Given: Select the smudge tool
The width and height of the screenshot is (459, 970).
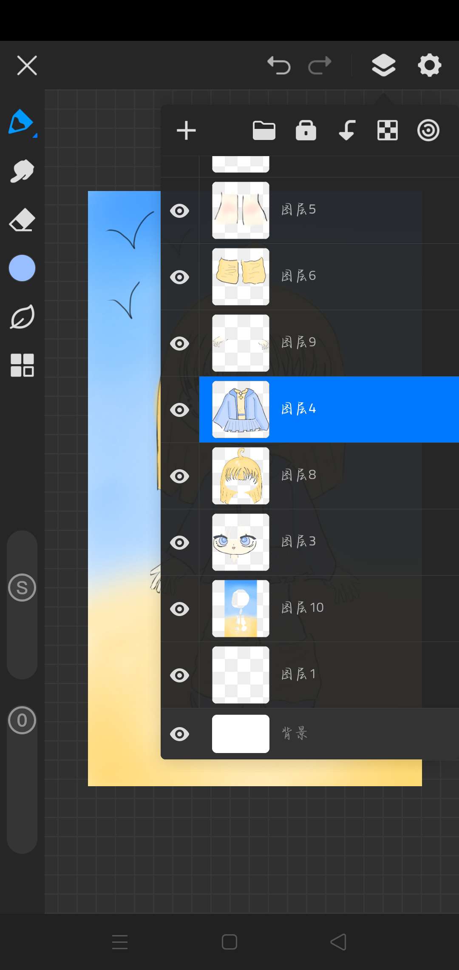Looking at the screenshot, I should coord(22,171).
